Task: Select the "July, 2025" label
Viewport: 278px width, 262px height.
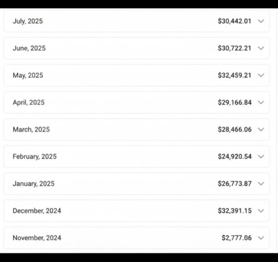Action: (28, 21)
